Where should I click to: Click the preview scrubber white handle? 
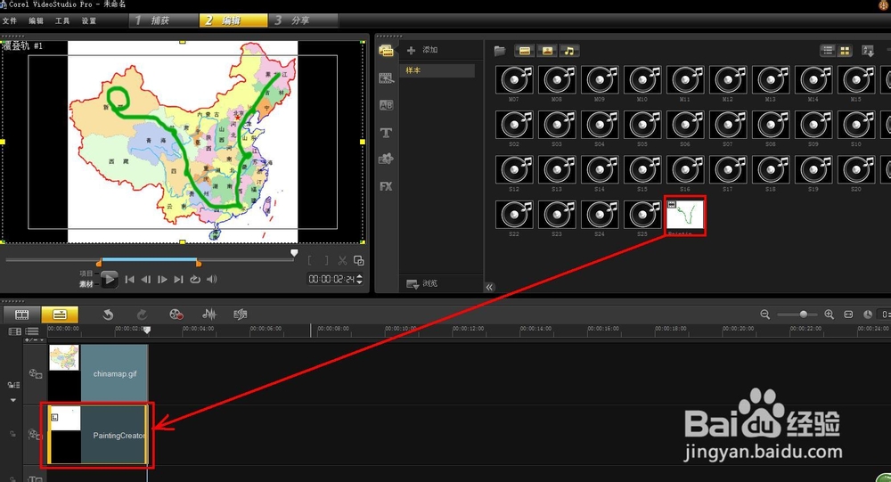(x=294, y=253)
